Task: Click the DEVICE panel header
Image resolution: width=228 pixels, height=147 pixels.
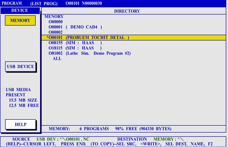Action: 20,10
